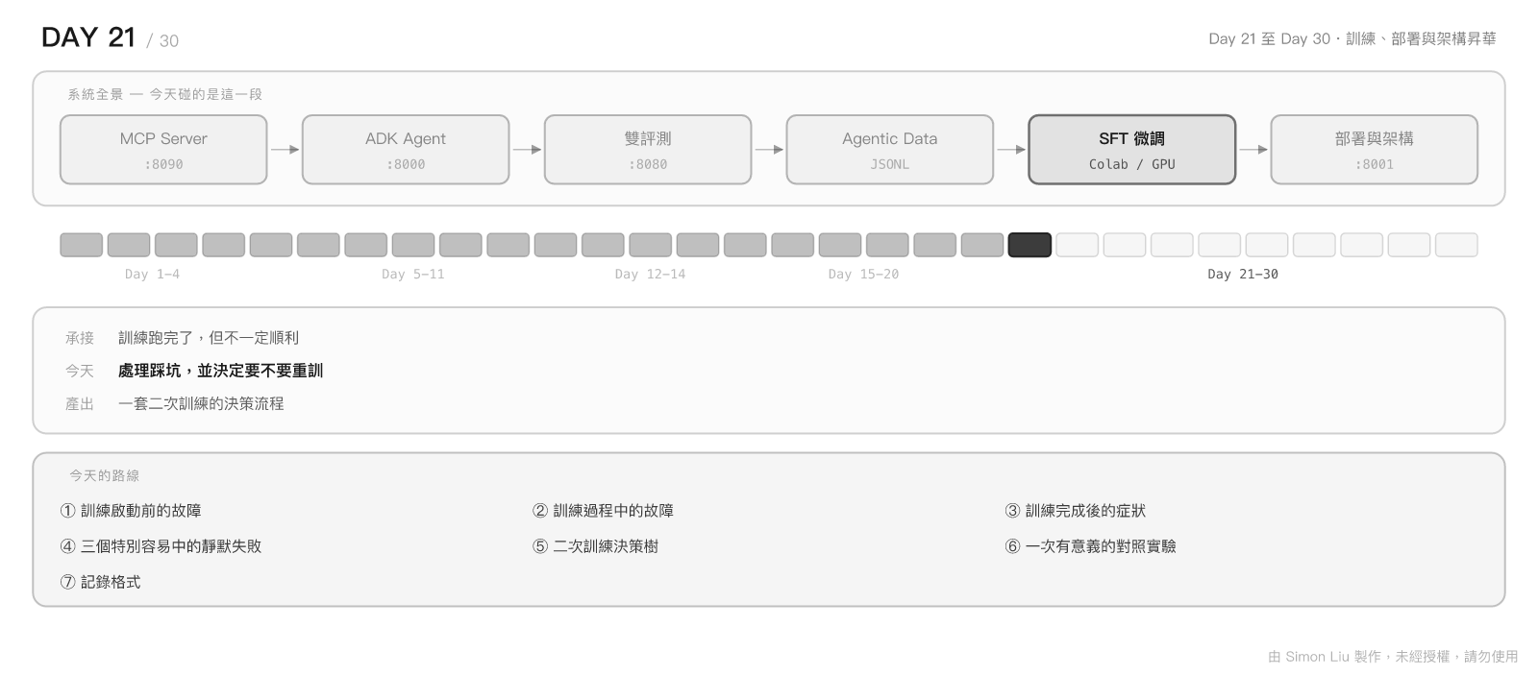Click the arrow between MCP Server and ADK Agent
This screenshot has width=1538, height=675.
(x=285, y=150)
